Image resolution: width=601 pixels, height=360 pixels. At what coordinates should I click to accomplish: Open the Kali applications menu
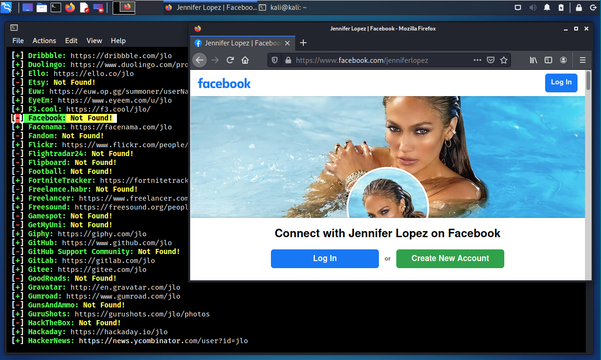point(7,7)
